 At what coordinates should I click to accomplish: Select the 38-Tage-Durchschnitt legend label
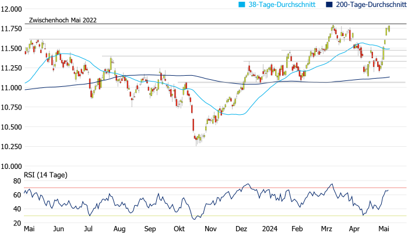click(282, 5)
